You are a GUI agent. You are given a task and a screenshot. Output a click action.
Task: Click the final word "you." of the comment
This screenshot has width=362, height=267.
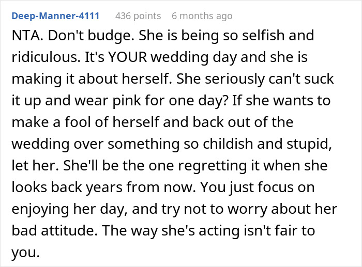tap(25, 253)
